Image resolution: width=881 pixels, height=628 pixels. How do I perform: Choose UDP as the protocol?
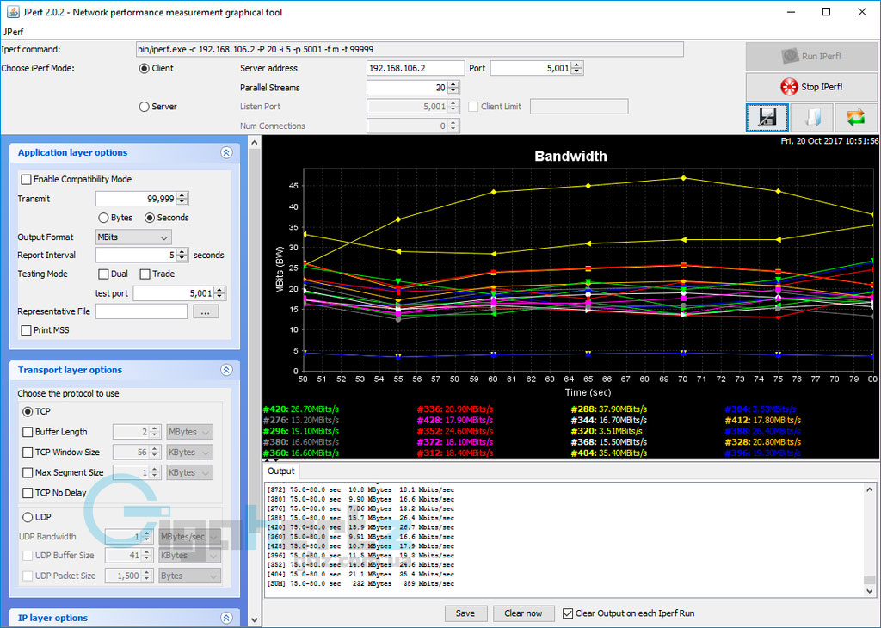(x=28, y=517)
